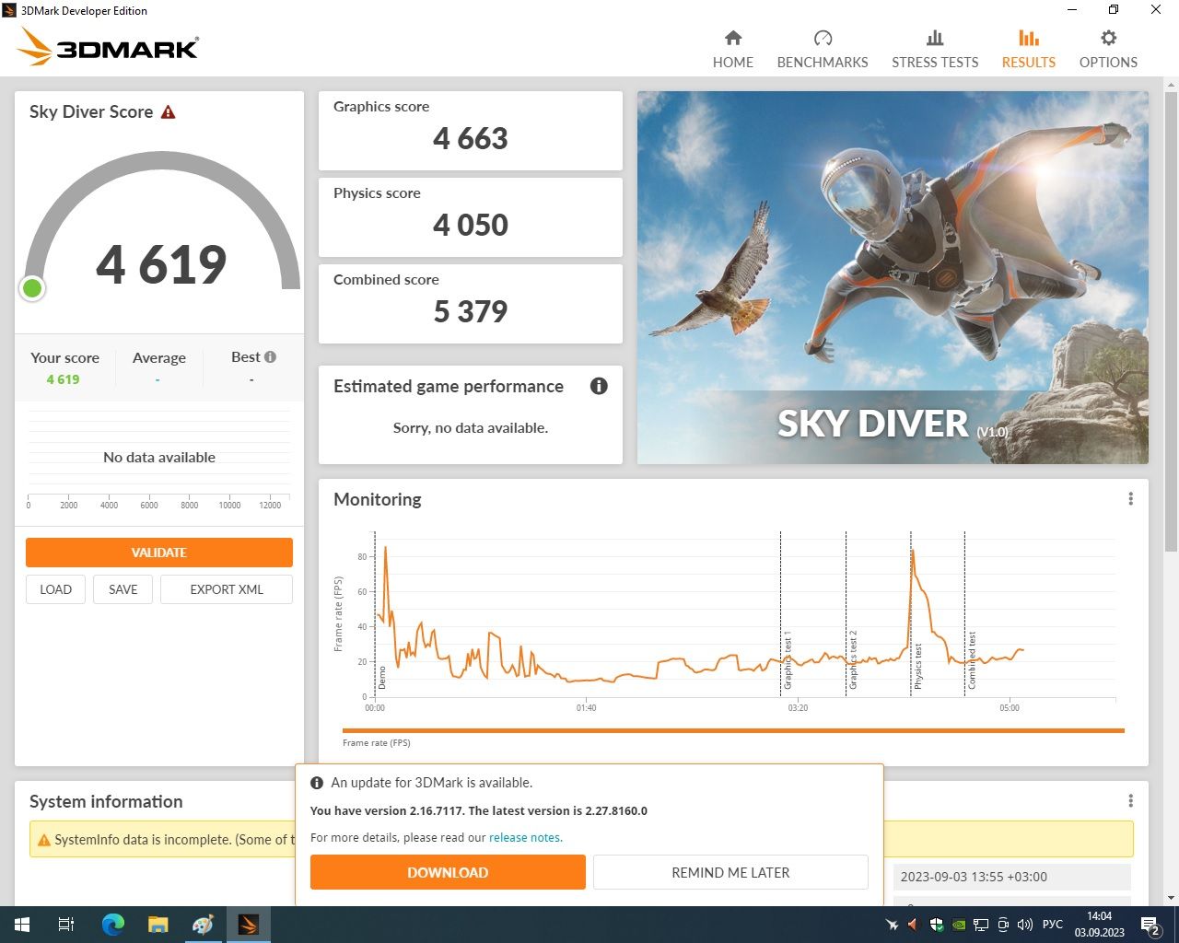1179x943 pixels.
Task: Click the Graphics score value 4 663
Action: tap(471, 139)
